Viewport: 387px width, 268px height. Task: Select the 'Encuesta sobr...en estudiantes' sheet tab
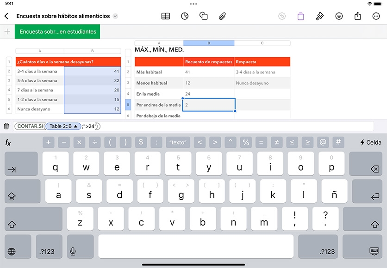pos(57,31)
